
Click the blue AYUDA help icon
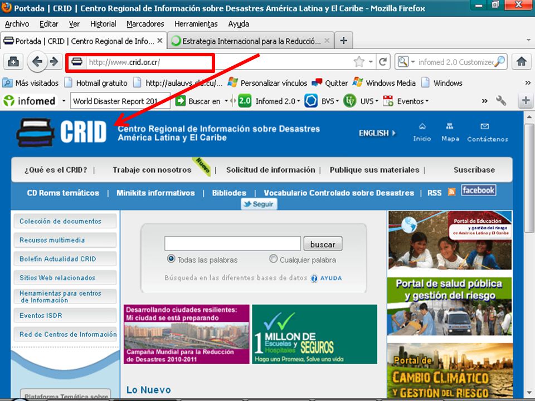314,278
